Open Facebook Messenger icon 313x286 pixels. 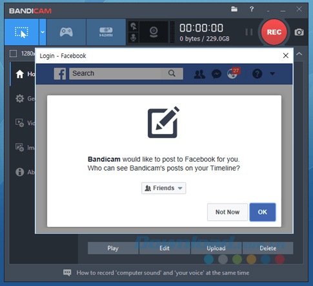(216, 74)
